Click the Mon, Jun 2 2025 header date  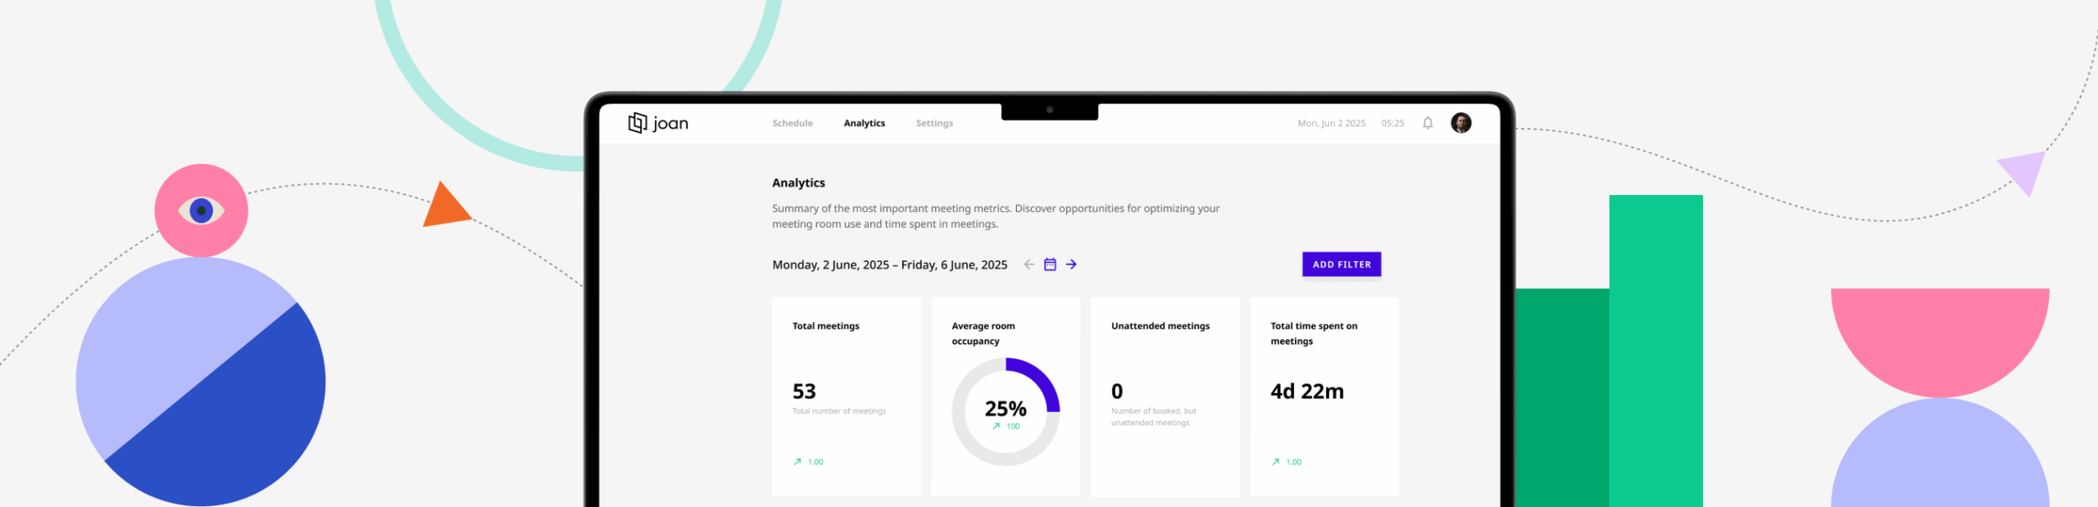coord(1331,124)
